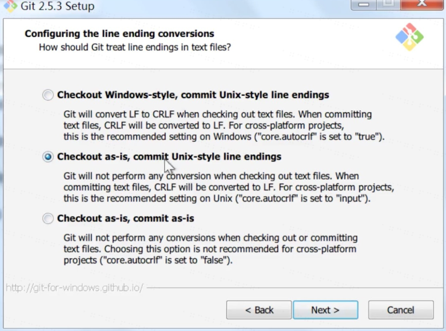This screenshot has height=331, width=446.
Task: Click the 'Configuring the line ending conversions' heading
Action: point(120,34)
